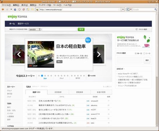Click the テキスト翻訳 icon in the search bar
The width and height of the screenshot is (159, 131).
[x=136, y=29]
